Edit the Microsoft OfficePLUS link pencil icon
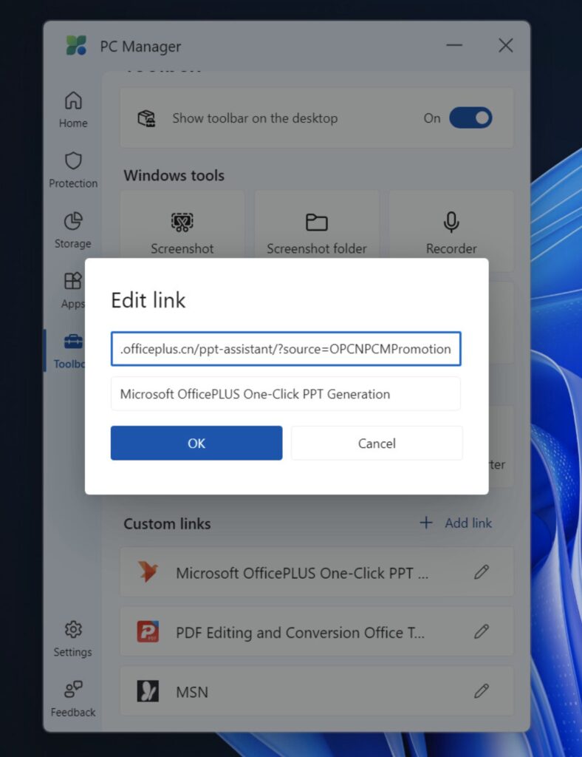The width and height of the screenshot is (582, 757). point(482,572)
